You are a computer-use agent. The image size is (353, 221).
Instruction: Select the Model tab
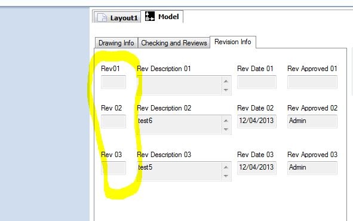tap(162, 17)
